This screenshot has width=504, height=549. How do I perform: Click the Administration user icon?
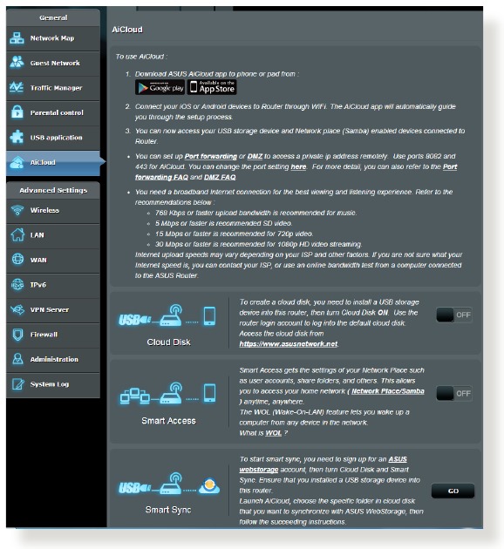click(17, 359)
